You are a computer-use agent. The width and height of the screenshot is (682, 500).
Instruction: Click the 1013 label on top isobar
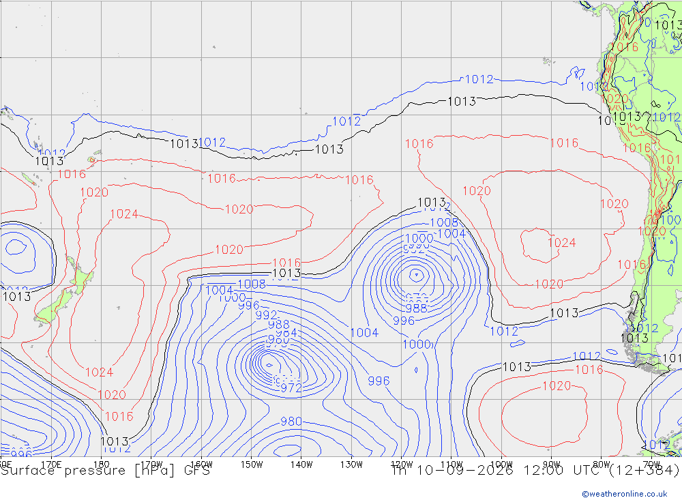point(462,102)
